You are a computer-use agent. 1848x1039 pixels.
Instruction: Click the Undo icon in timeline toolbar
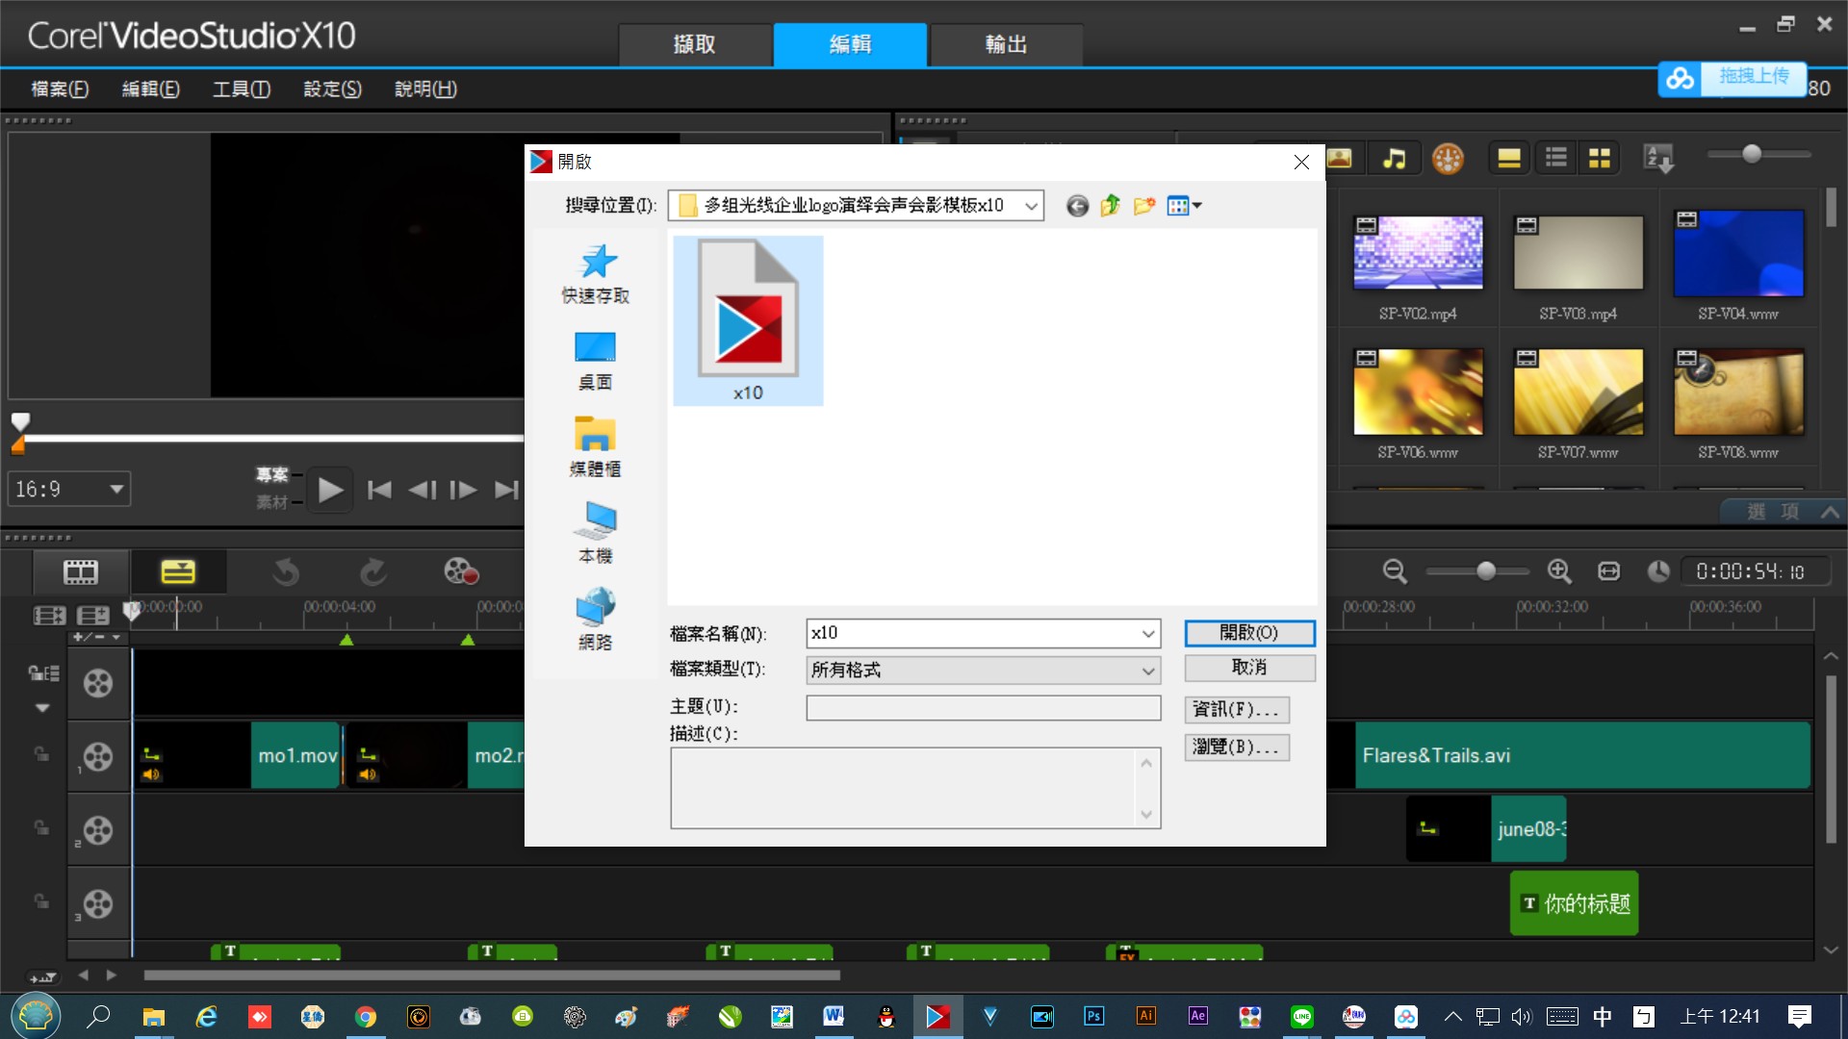pyautogui.click(x=286, y=573)
